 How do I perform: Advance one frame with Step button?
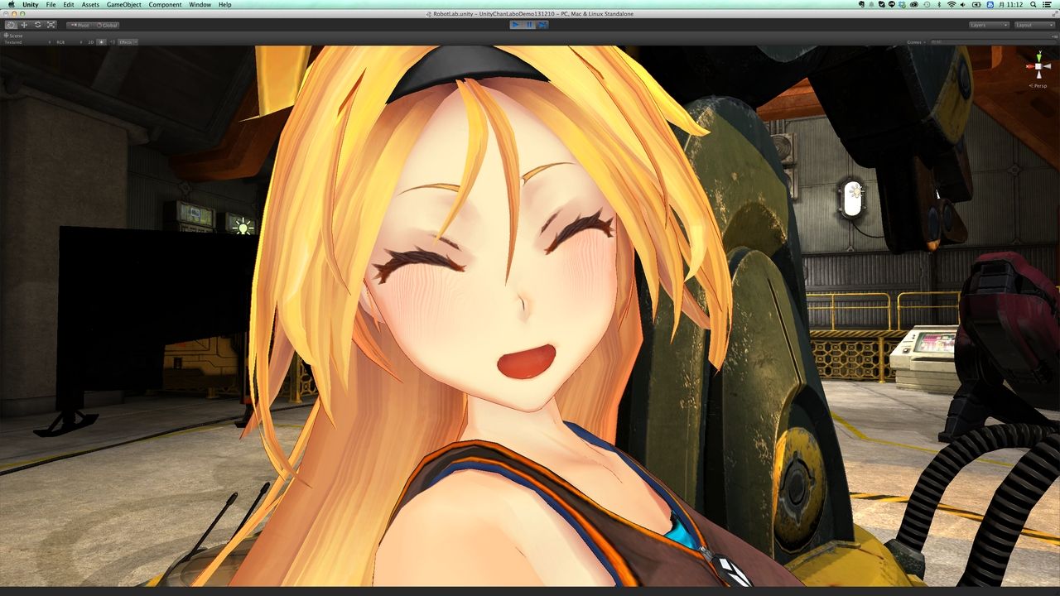pos(542,25)
